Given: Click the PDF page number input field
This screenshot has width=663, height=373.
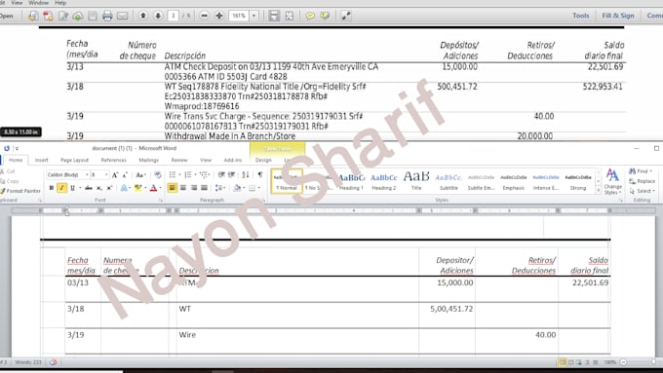Looking at the screenshot, I should tap(173, 16).
